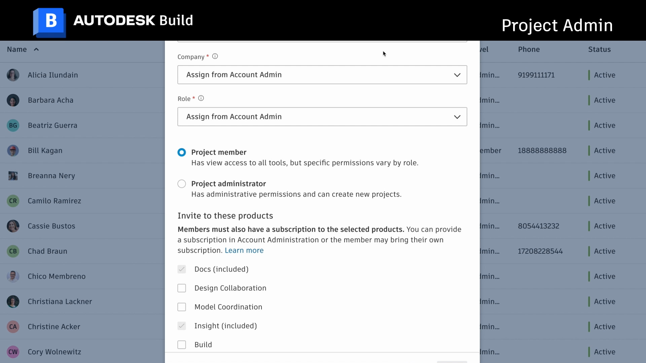The image size is (646, 363).
Task: Click Chico Membreno's profile avatar icon
Action: pos(13,276)
